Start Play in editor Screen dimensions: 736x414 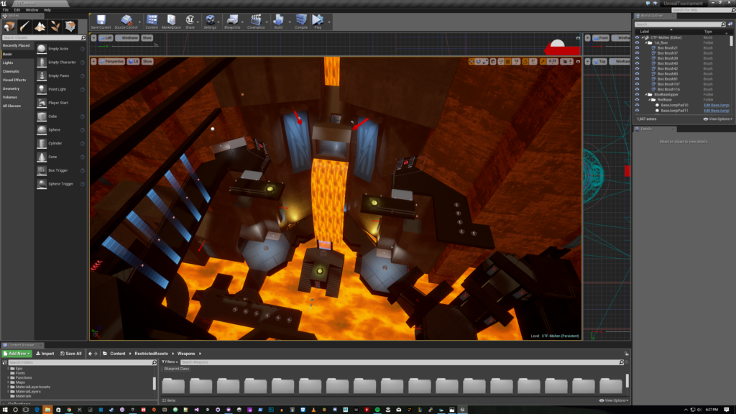318,19
